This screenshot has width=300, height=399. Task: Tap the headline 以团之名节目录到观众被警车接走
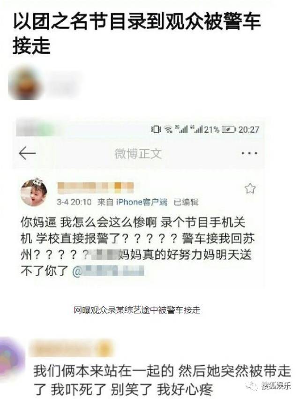[x=137, y=34]
